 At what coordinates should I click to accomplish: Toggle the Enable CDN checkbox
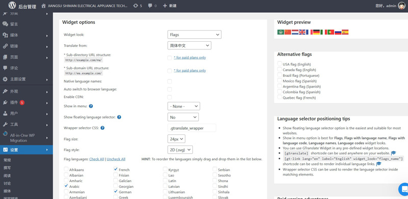(170, 97)
